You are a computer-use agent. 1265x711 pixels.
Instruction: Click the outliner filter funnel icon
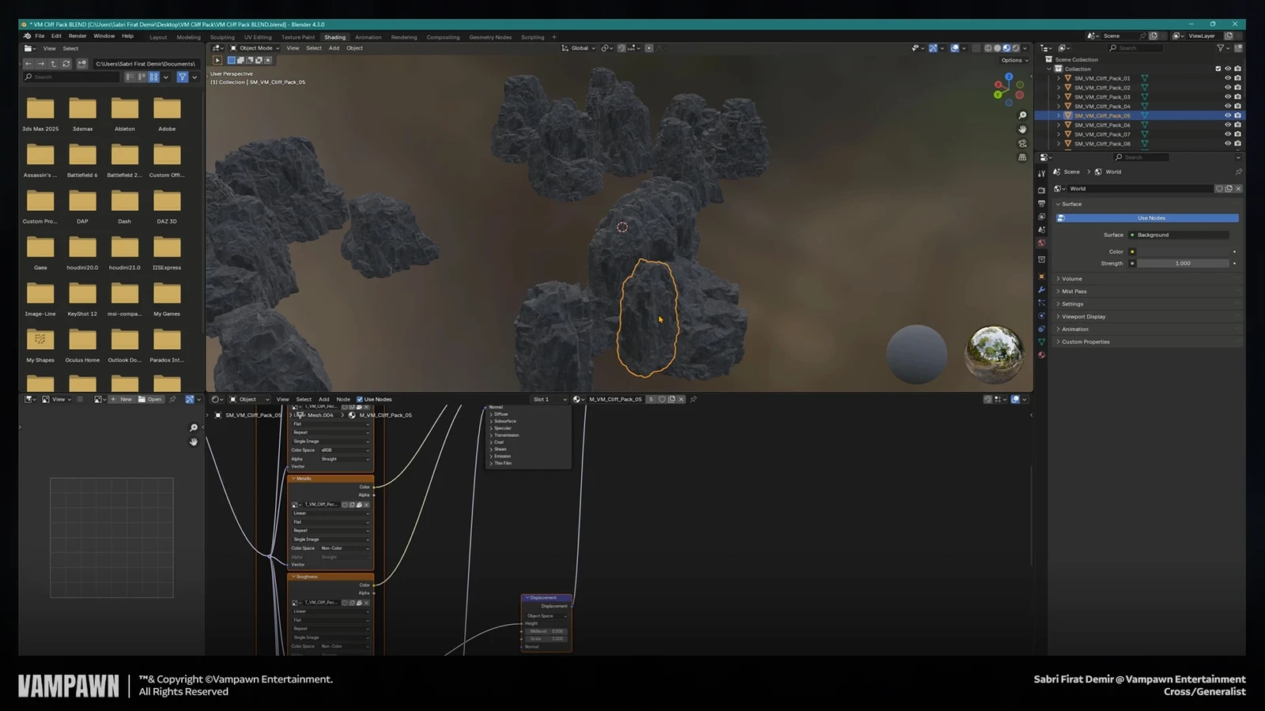pos(1221,48)
